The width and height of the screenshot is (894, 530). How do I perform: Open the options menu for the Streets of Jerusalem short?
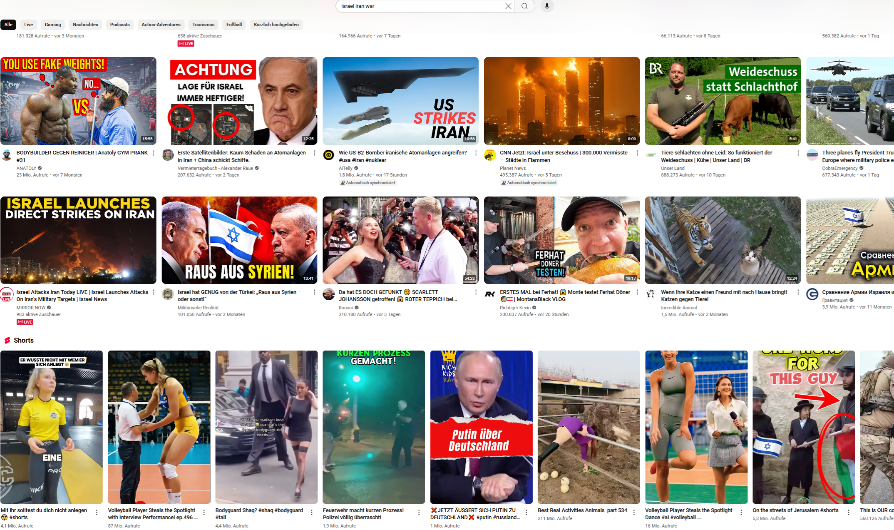coord(848,512)
